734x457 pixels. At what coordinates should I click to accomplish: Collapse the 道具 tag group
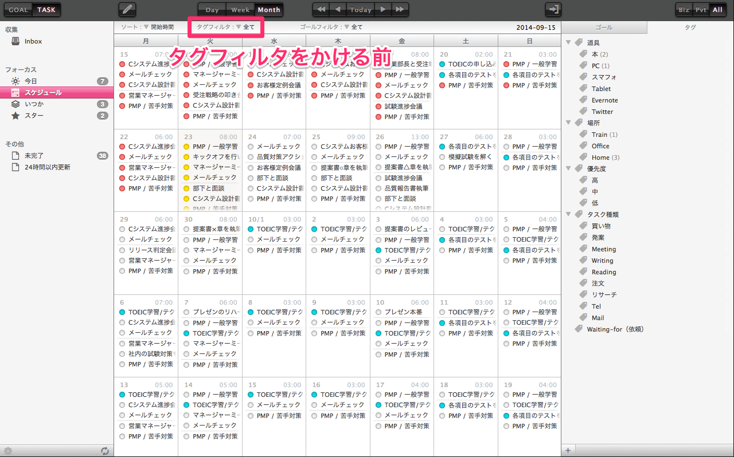pyautogui.click(x=568, y=42)
